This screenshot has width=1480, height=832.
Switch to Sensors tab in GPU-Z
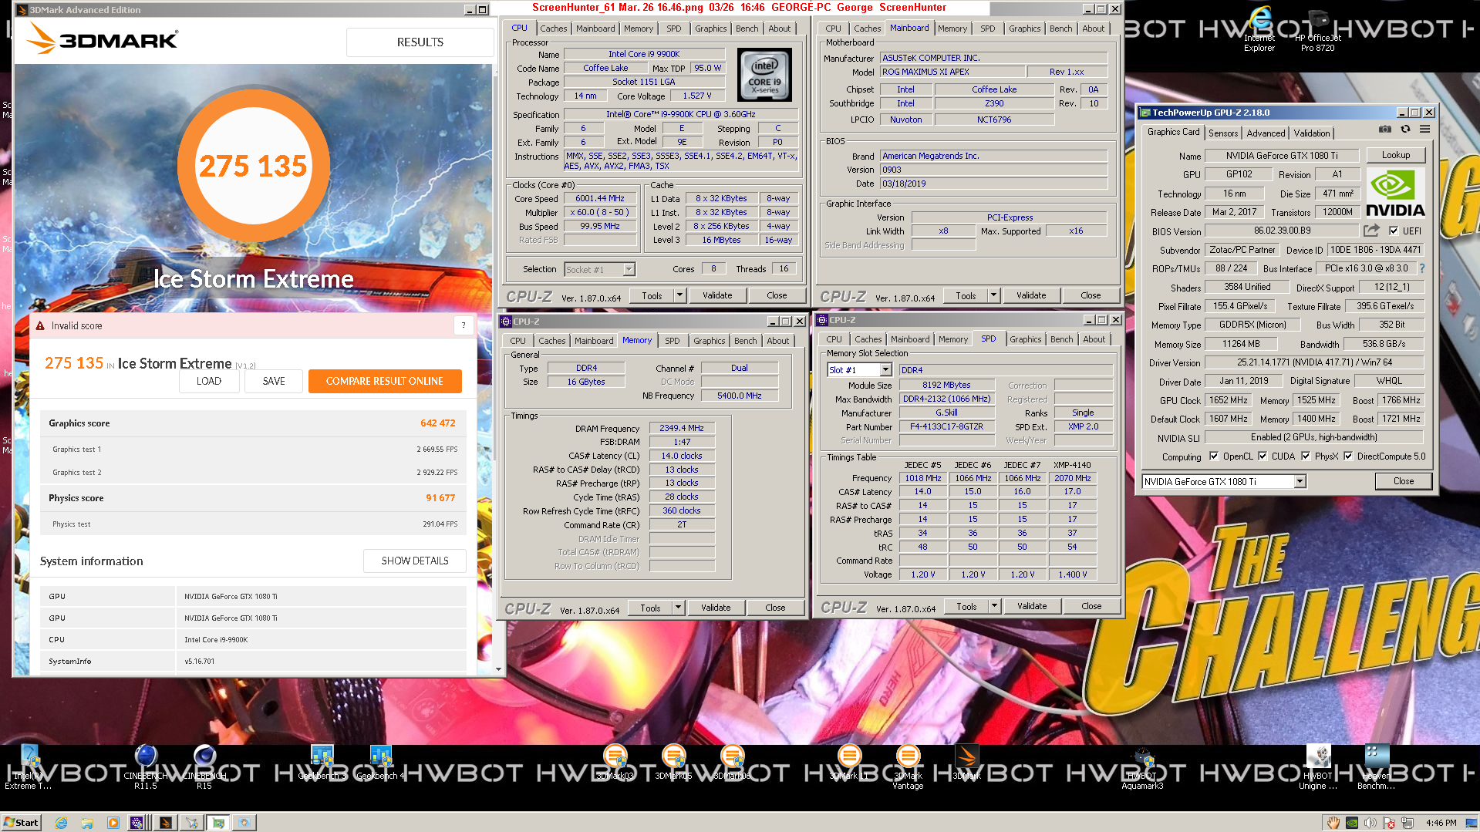coord(1223,133)
